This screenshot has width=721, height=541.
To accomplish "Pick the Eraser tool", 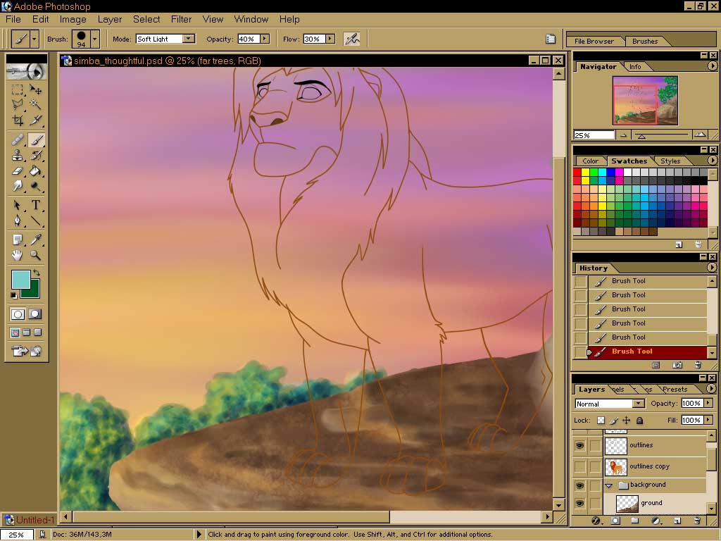I will click(x=18, y=171).
